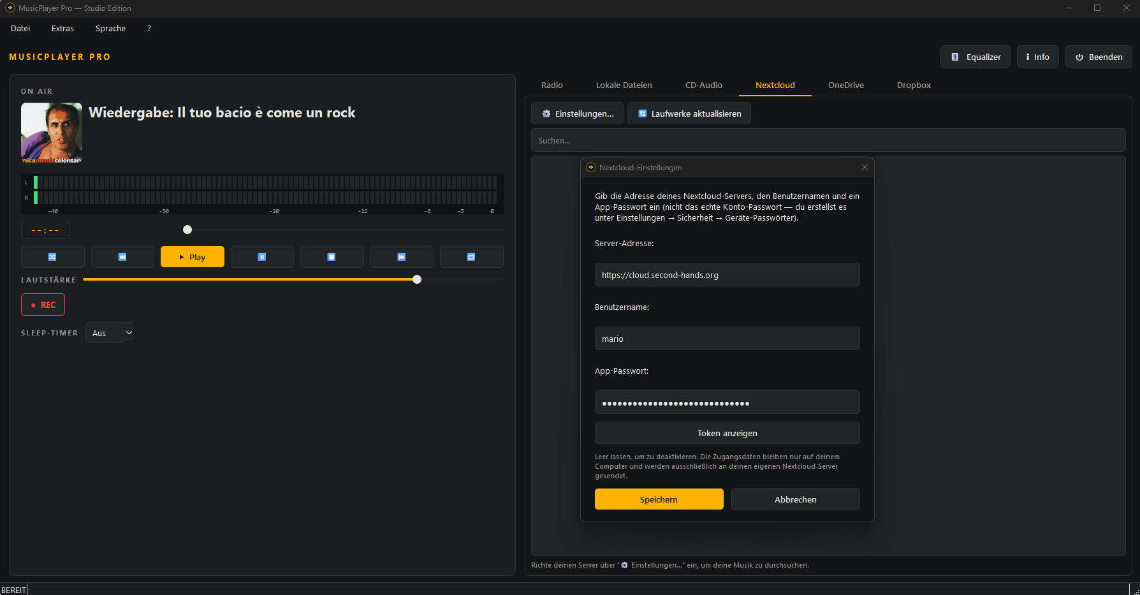
Task: Switch to the Dropbox tab
Action: (x=914, y=85)
